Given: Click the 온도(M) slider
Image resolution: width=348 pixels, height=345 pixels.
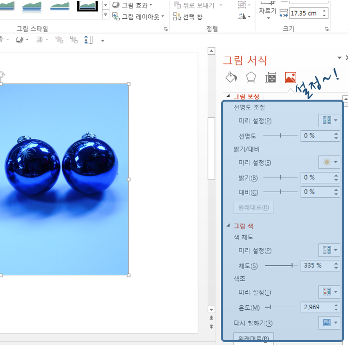Looking at the screenshot, I should (281, 307).
